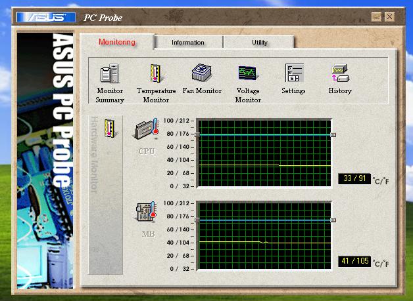Click the PC Probe title text
Screen dimensions: 413x301
[x=103, y=18]
